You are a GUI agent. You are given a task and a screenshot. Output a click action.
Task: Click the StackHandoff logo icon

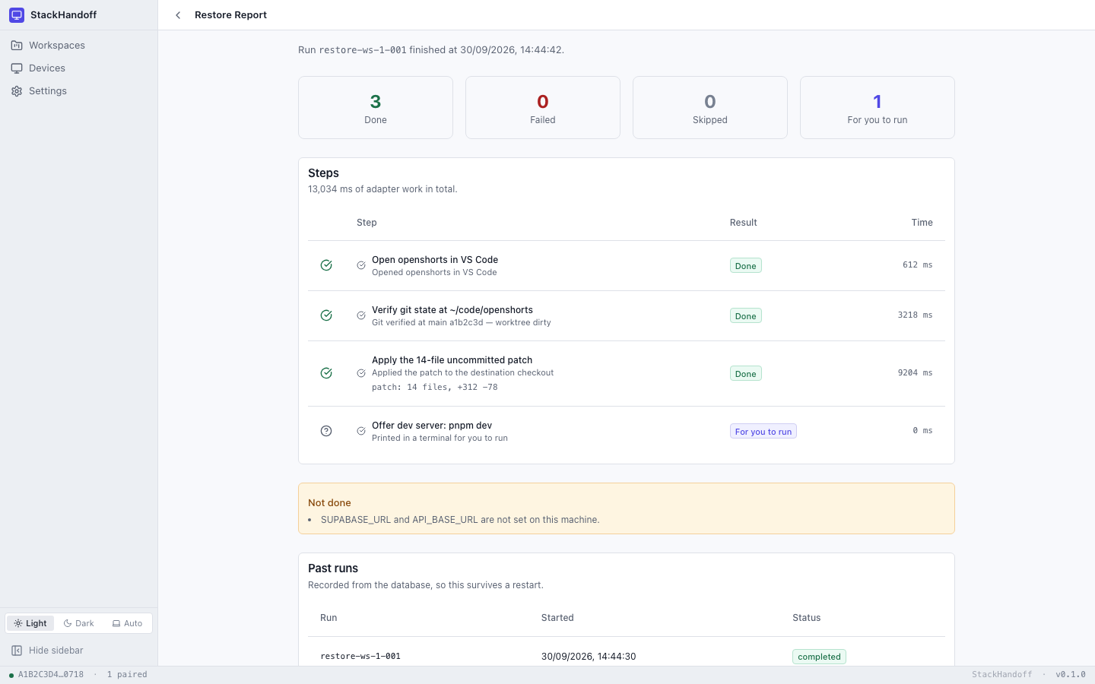tap(17, 15)
